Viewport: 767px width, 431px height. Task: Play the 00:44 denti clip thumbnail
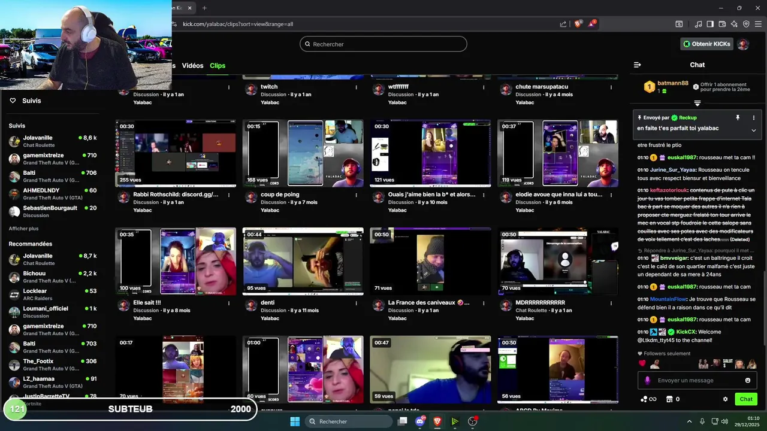coord(303,262)
